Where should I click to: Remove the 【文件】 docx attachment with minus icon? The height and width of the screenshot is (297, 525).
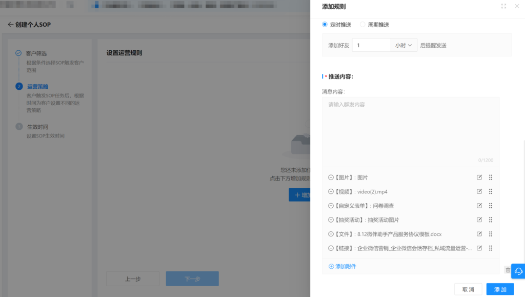[331, 234]
